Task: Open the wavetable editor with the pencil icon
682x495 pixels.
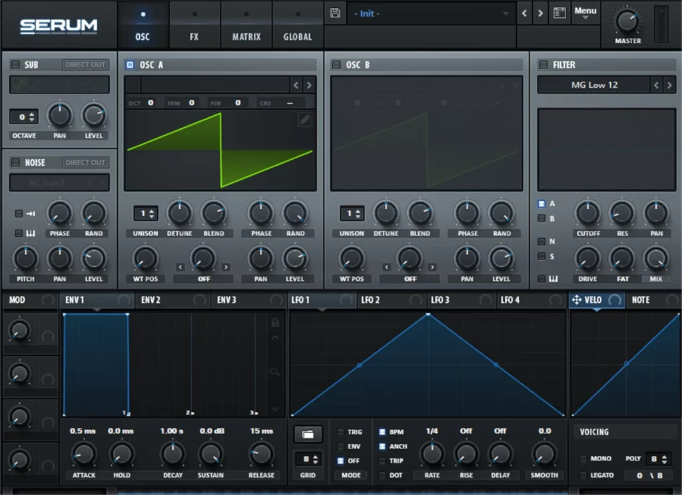Action: (x=304, y=119)
